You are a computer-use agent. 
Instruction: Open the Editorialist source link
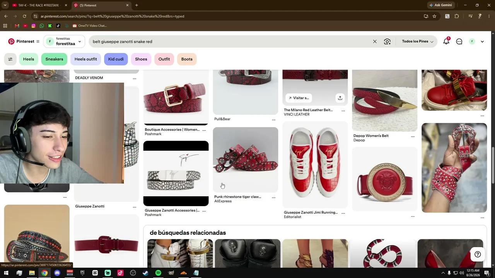293,217
